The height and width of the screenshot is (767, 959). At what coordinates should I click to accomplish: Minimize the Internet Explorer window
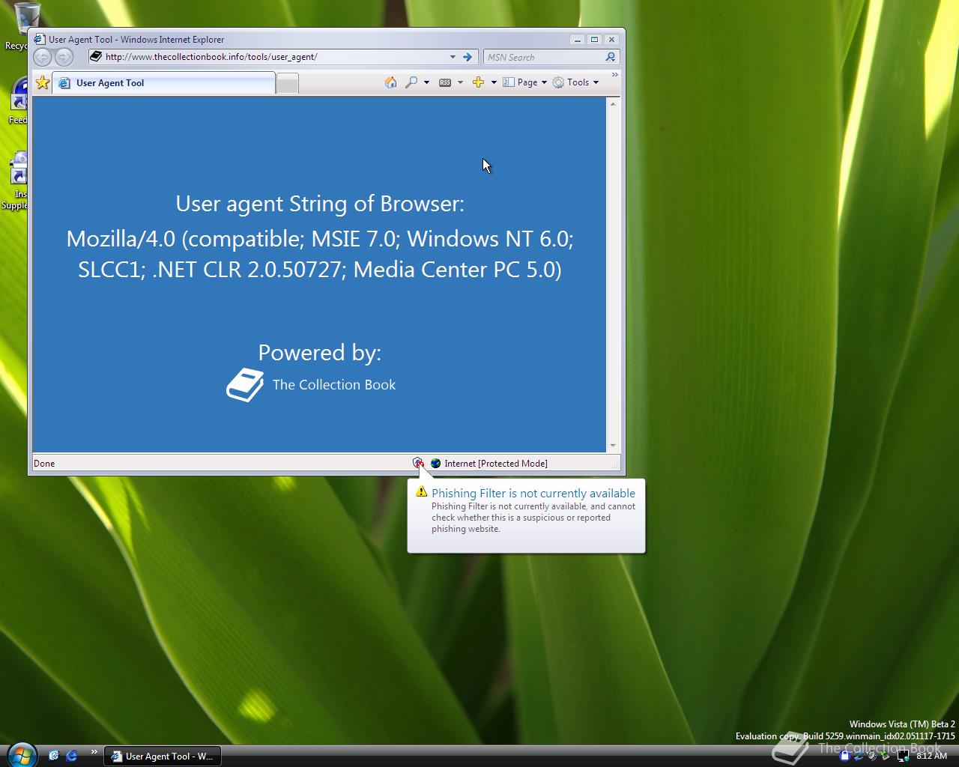coord(577,40)
